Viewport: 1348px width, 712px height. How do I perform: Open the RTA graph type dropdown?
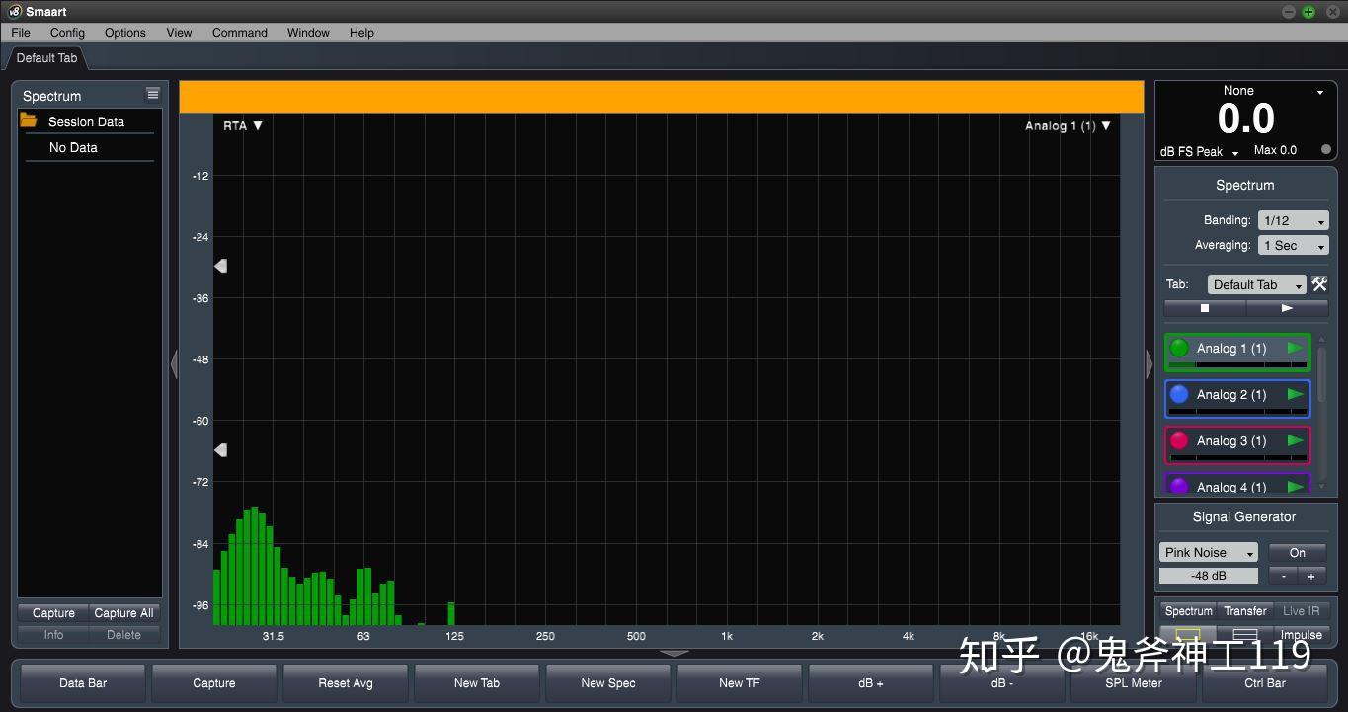point(243,125)
